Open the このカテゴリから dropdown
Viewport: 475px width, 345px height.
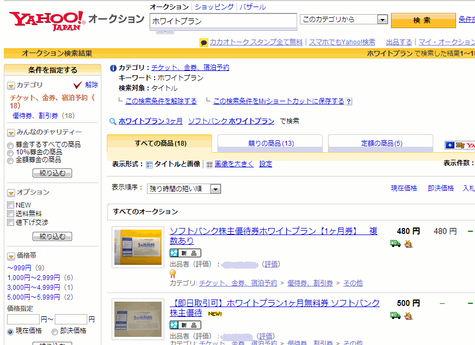click(344, 19)
